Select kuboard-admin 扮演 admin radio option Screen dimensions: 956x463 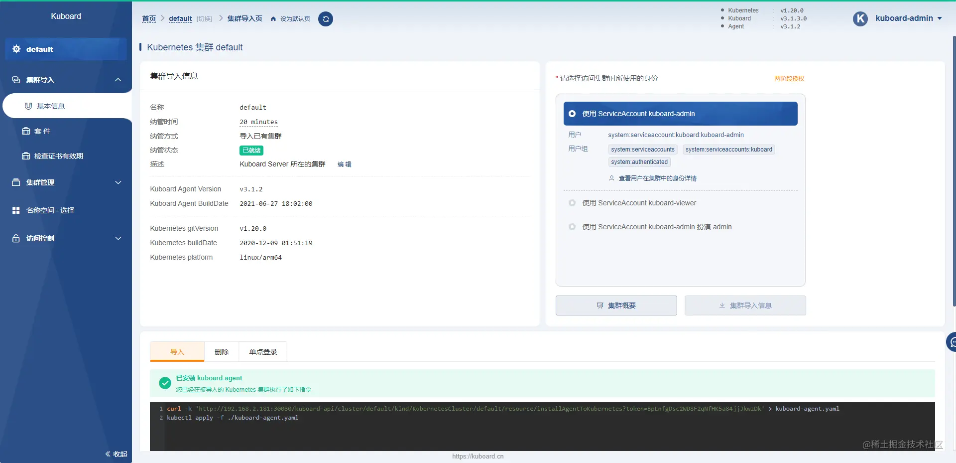coord(572,227)
